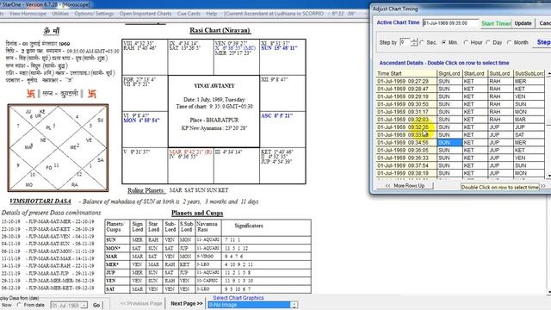Select row 01-Jul-1969 09:32:03
The width and height of the screenshot is (551, 310).
coord(461,120)
